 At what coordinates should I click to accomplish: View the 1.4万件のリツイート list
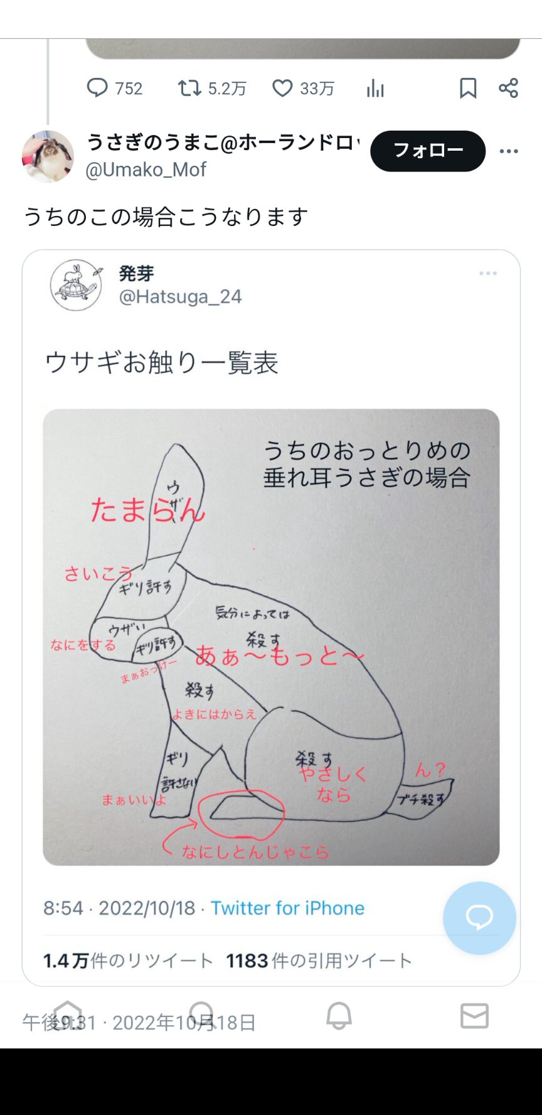[x=129, y=961]
